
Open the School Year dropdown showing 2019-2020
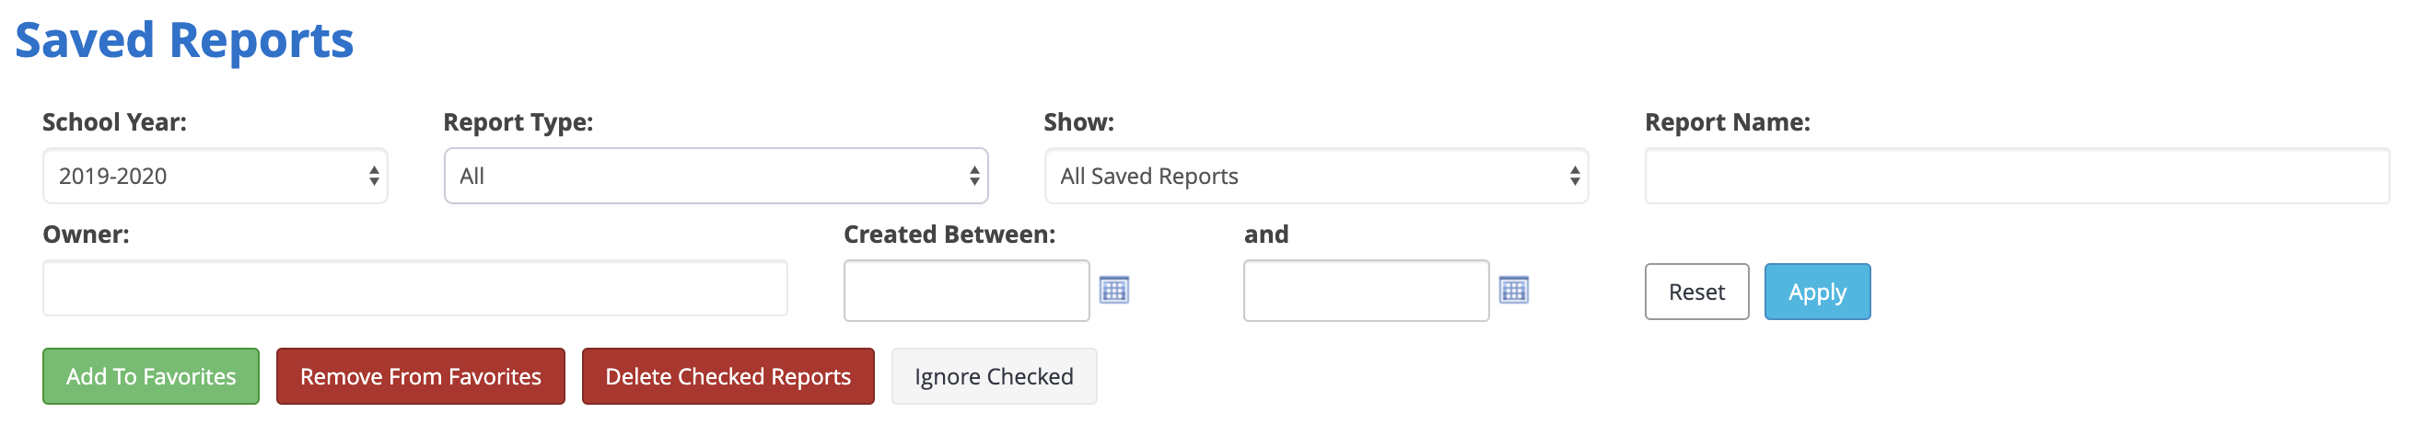point(215,176)
